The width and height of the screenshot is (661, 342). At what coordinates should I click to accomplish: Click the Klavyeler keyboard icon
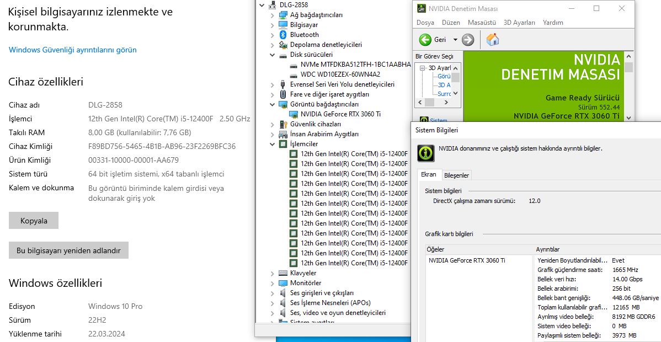[x=283, y=273]
